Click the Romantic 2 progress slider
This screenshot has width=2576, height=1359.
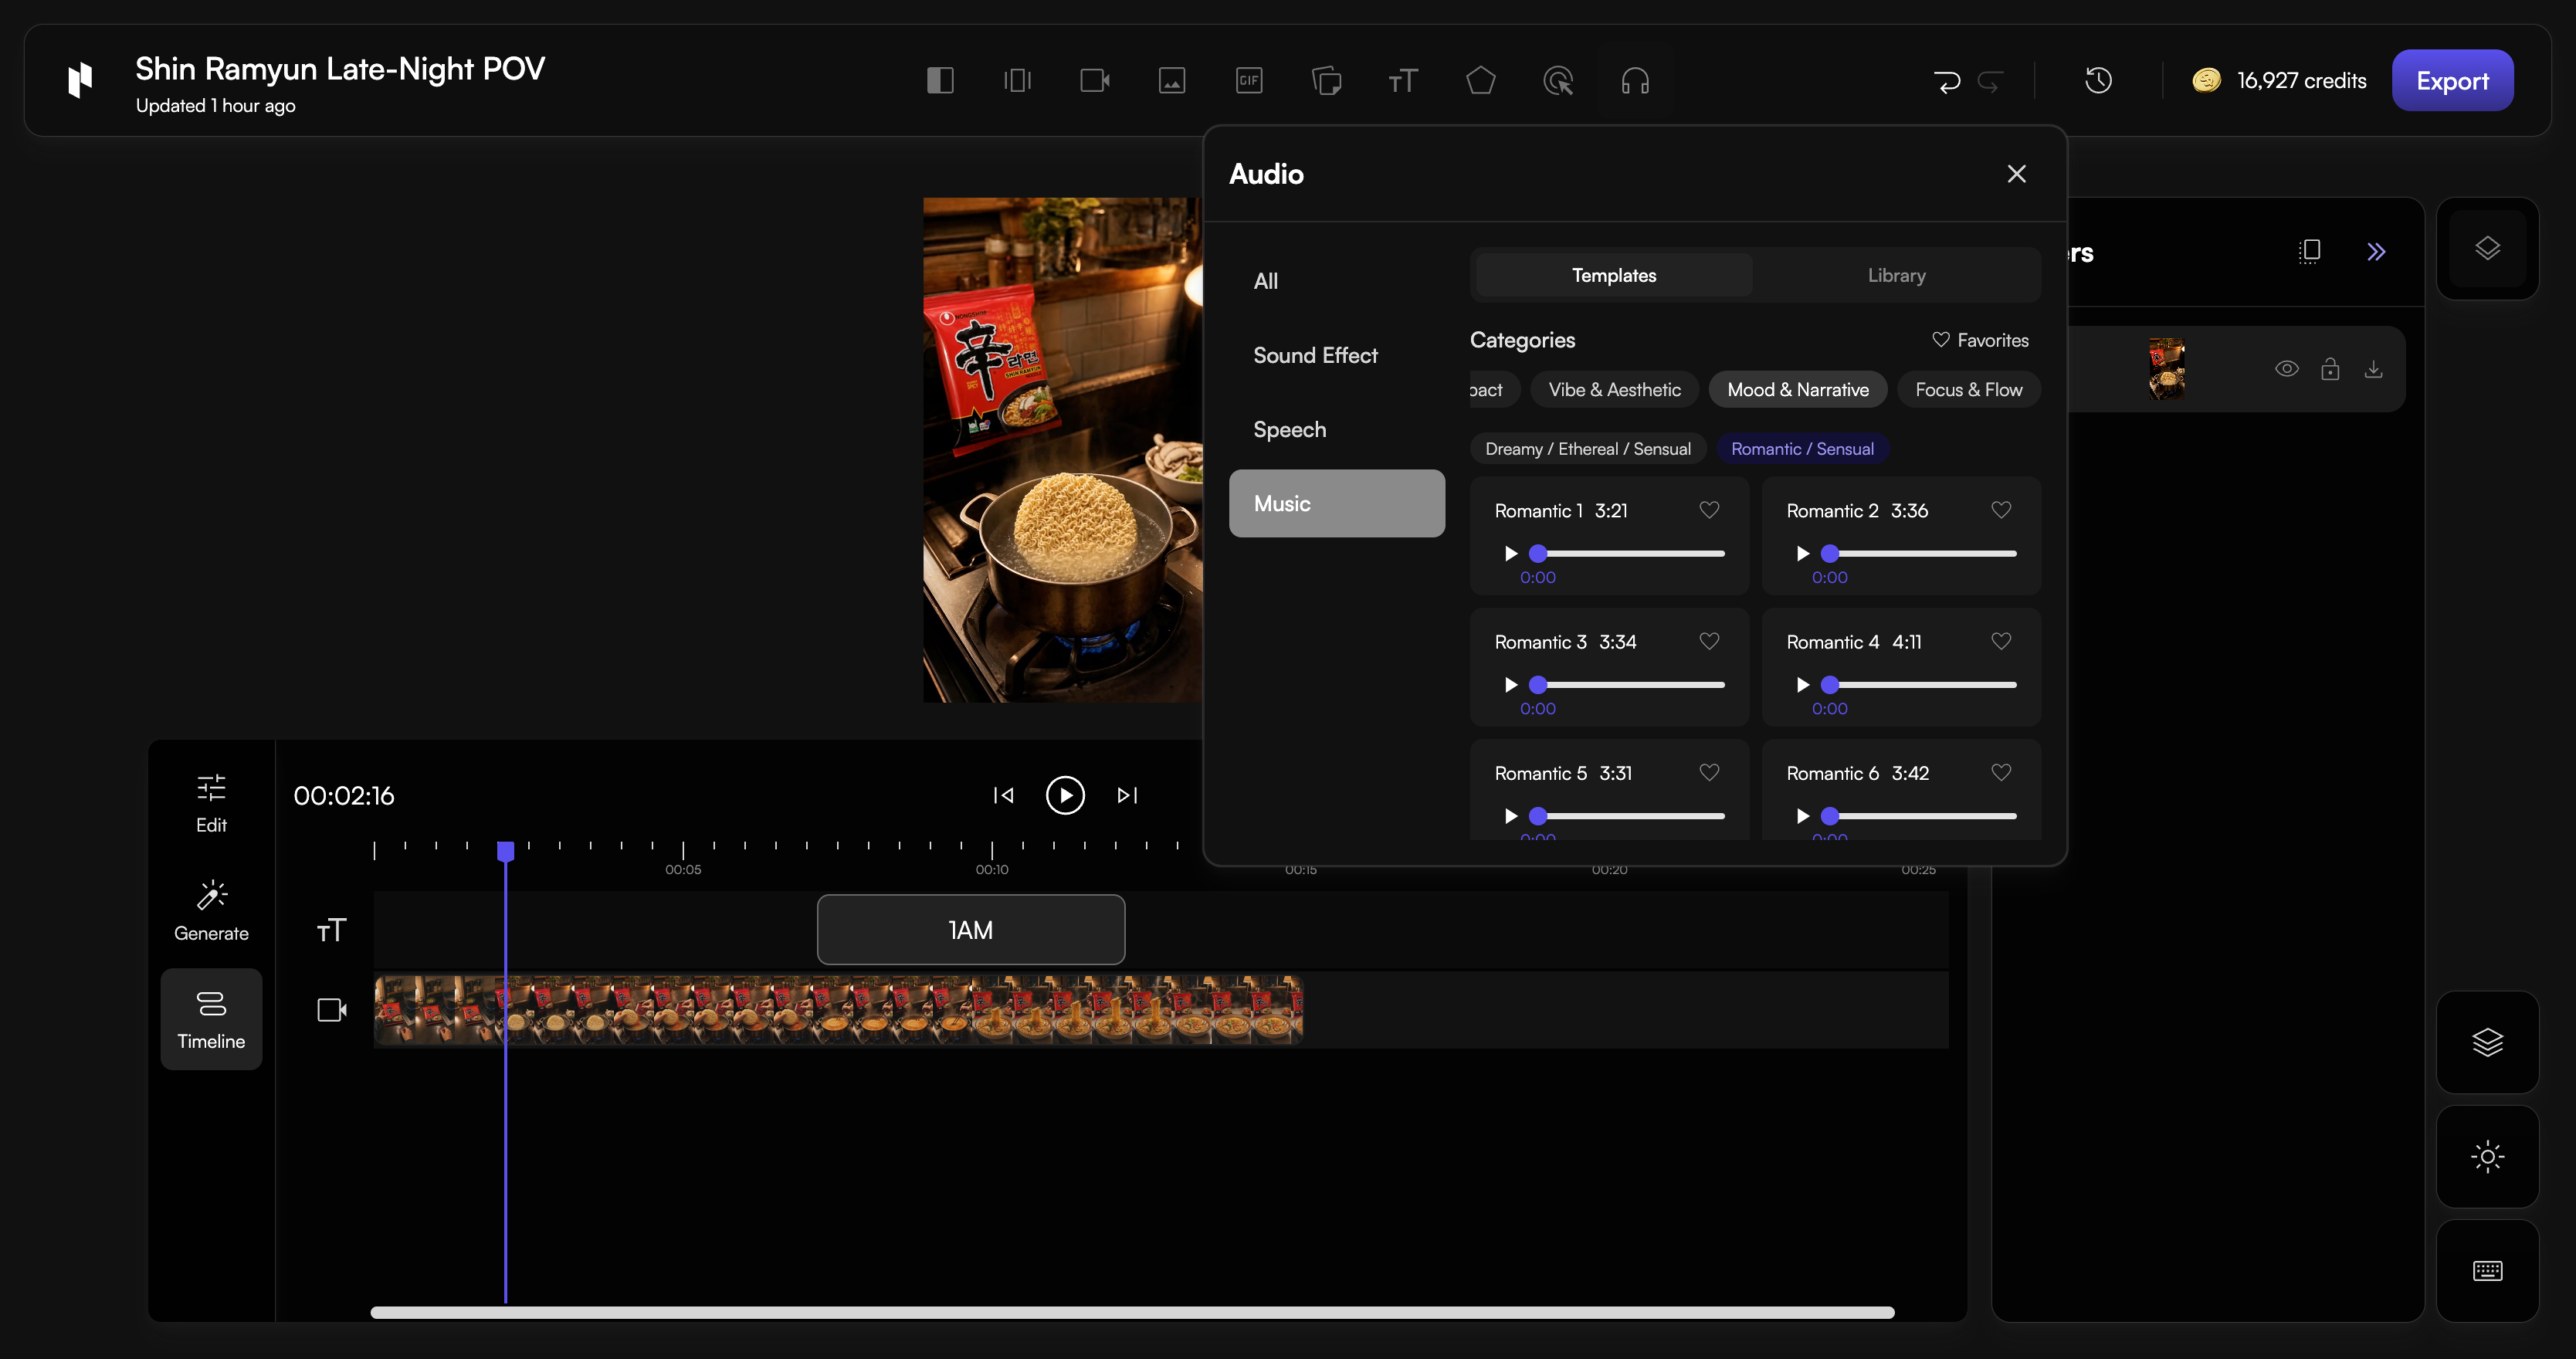coord(1920,553)
